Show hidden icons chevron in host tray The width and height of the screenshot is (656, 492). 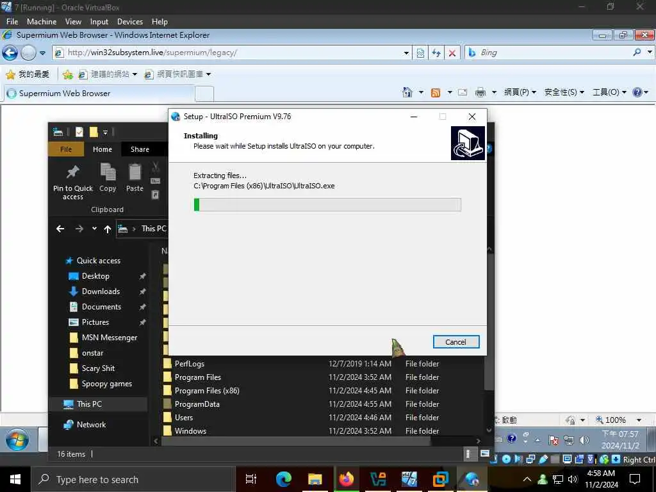[527, 479]
